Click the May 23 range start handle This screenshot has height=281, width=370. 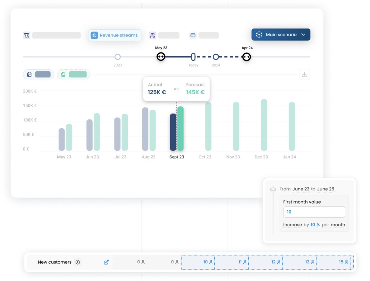161,57
